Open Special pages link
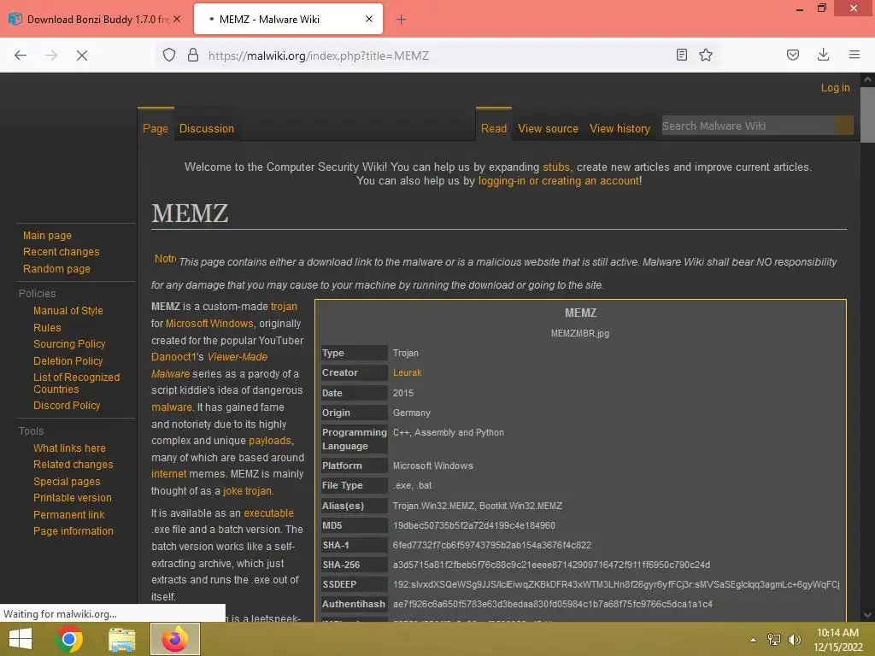This screenshot has height=656, width=875. (67, 481)
